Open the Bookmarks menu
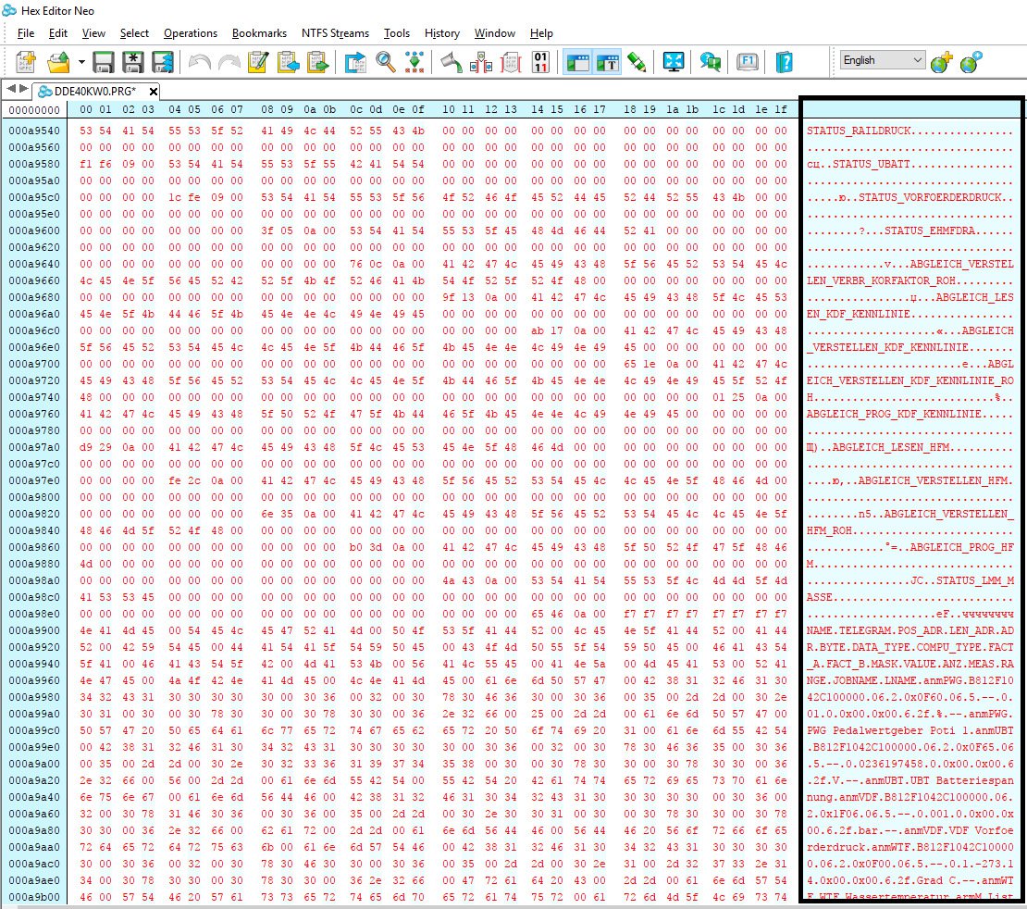Viewport: 1027px width, 909px height. [x=259, y=33]
